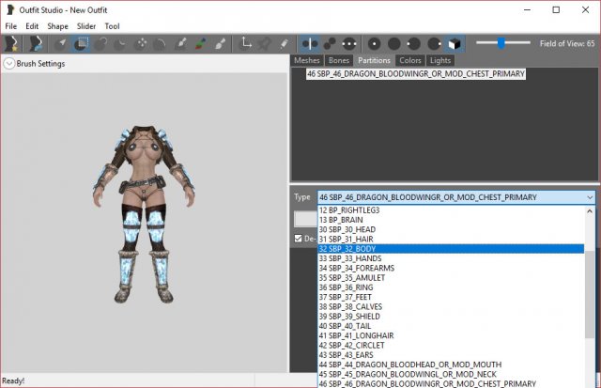Click the Load Project toolbar icon
The image size is (601, 388).
[36, 43]
